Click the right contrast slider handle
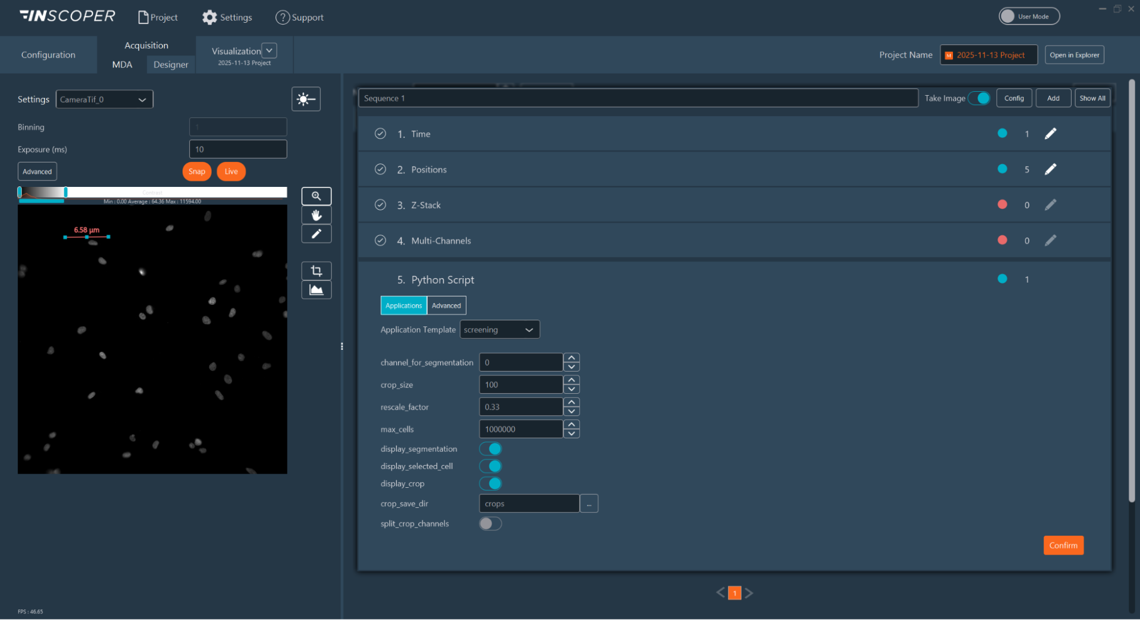 click(66, 192)
